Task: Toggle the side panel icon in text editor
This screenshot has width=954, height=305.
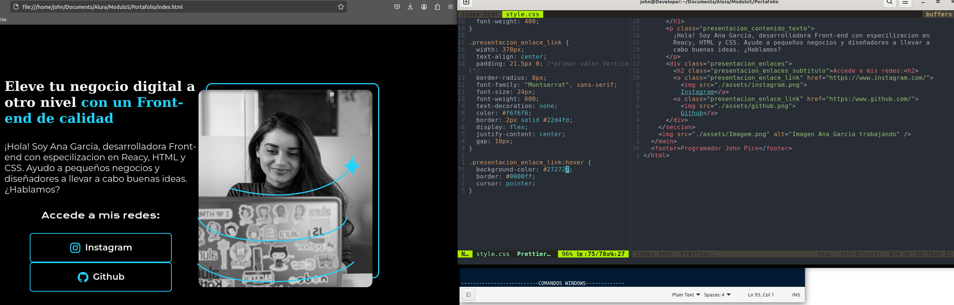Action: coord(468,295)
